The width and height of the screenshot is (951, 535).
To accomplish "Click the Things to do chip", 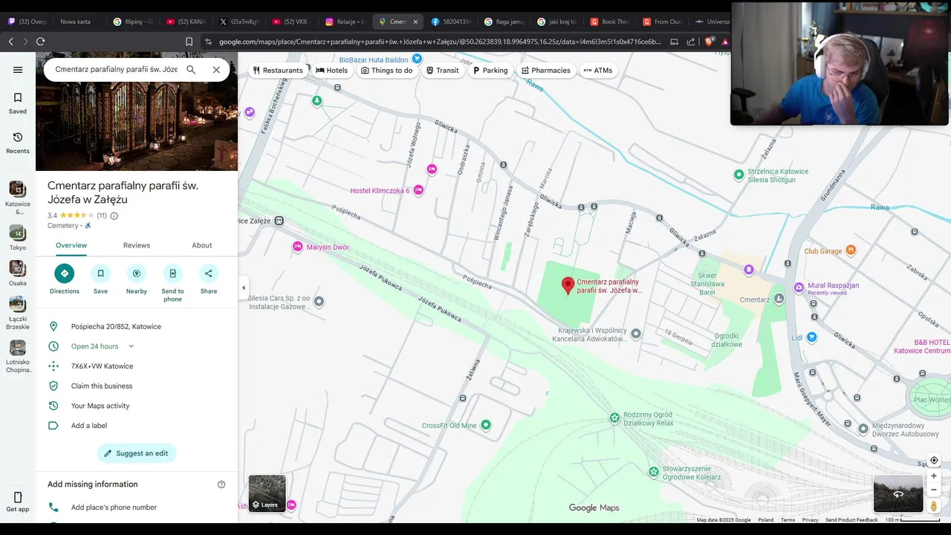I will [x=386, y=71].
